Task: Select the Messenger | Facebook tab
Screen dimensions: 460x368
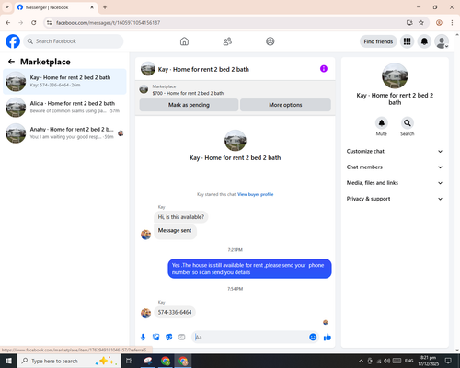Action: (x=56, y=7)
